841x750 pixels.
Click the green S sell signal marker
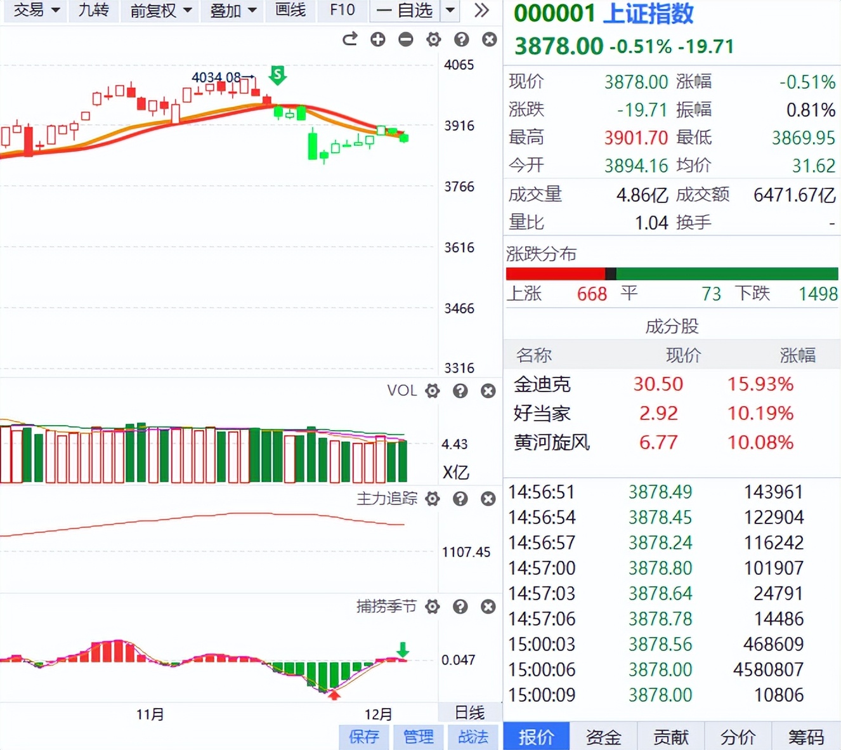(278, 75)
